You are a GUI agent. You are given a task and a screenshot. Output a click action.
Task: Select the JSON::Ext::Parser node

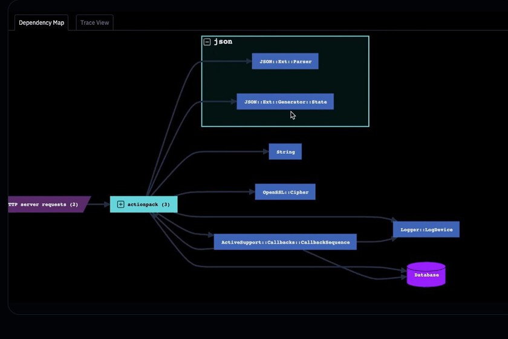285,61
